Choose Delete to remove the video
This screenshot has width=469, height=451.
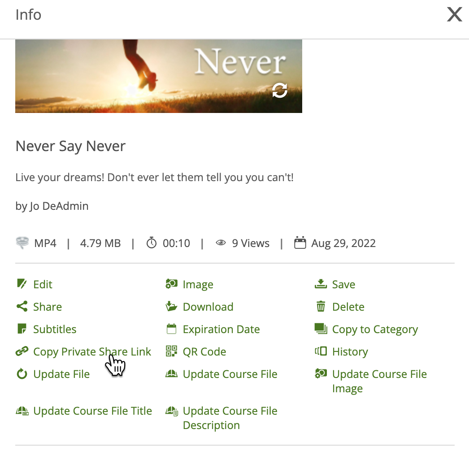[x=348, y=307]
